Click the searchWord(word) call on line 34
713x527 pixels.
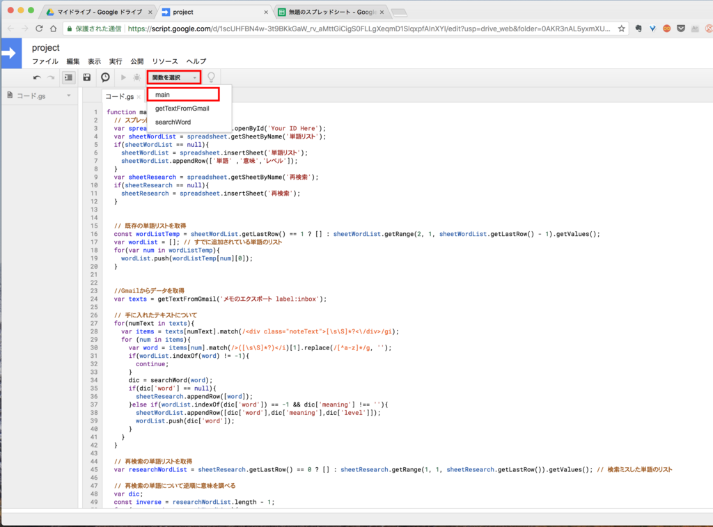click(180, 380)
